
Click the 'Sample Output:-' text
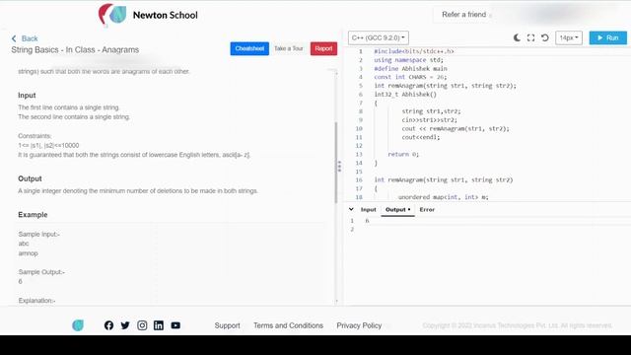coord(41,272)
